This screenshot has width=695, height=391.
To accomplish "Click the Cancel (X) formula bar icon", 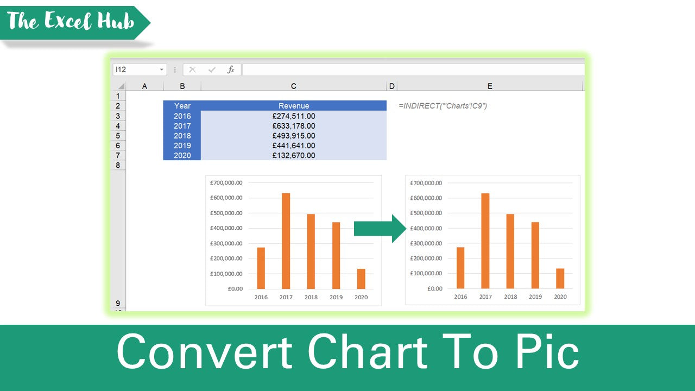I will click(192, 70).
